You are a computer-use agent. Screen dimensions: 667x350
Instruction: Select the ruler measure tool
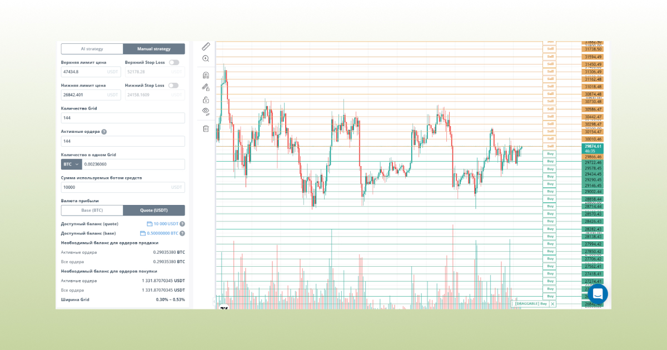point(206,46)
